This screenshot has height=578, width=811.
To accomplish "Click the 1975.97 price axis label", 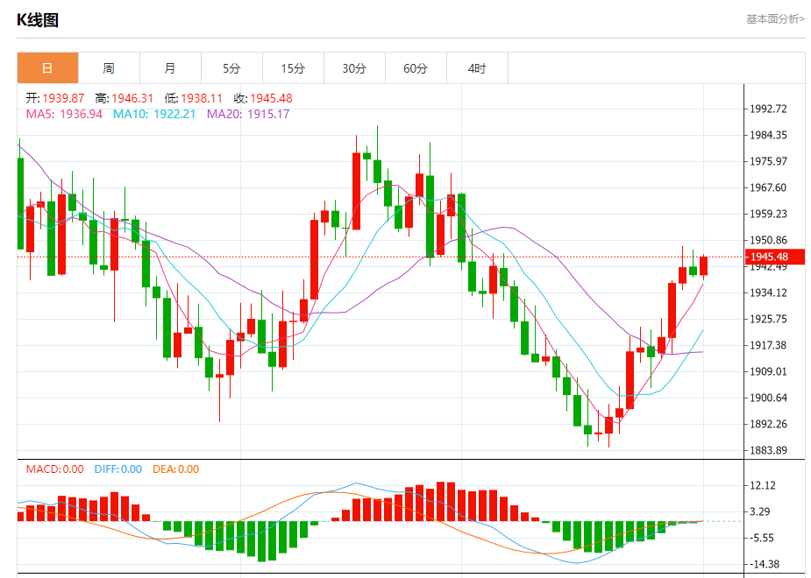I will click(769, 161).
